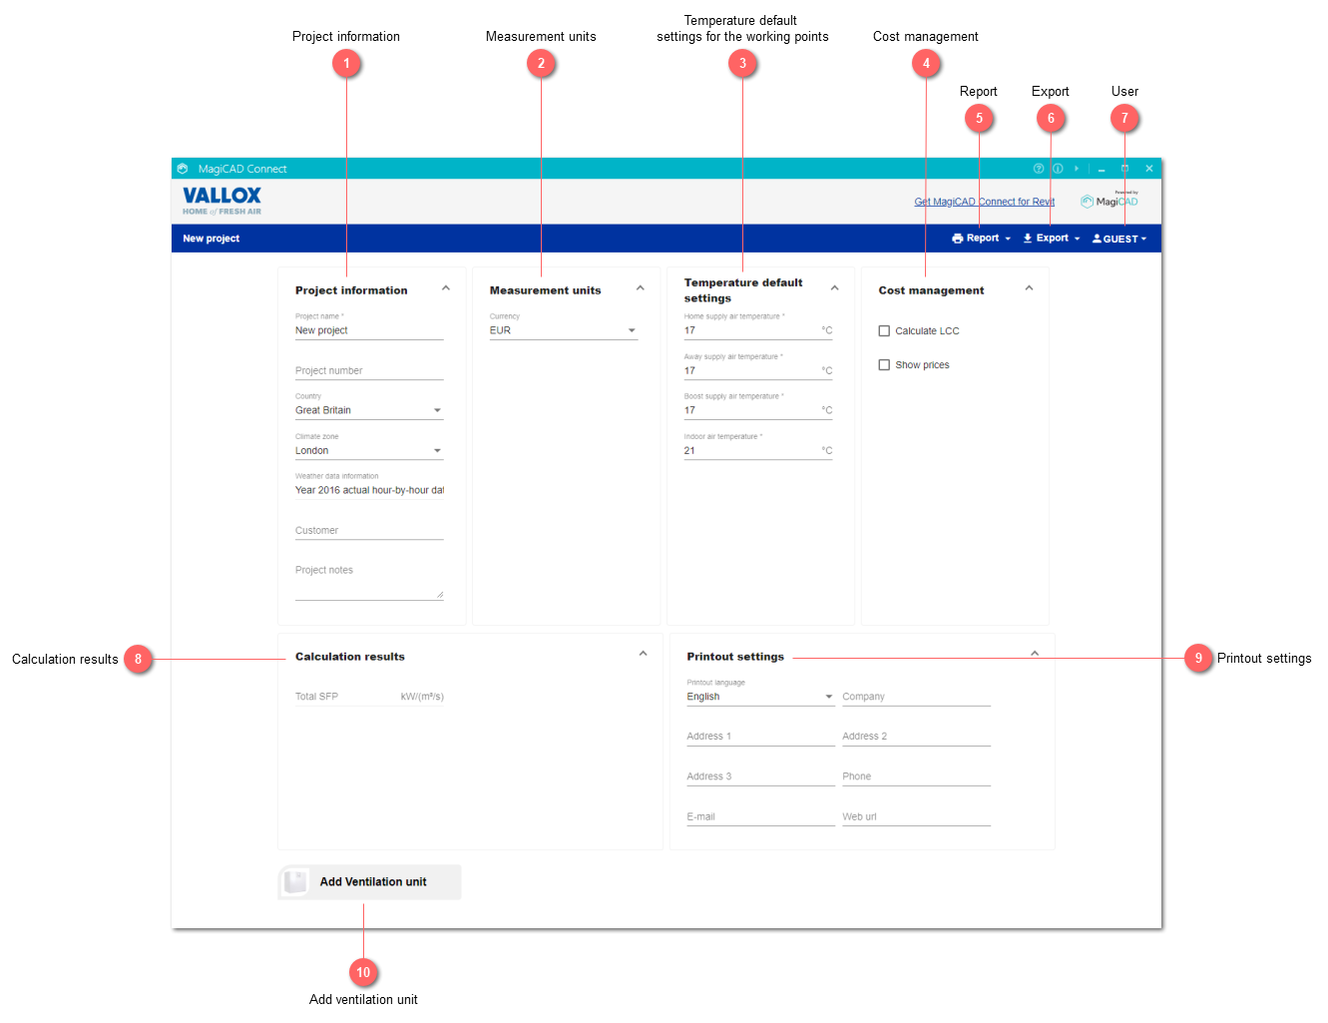The image size is (1328, 1023).
Task: Click the Web url field
Action: click(916, 816)
